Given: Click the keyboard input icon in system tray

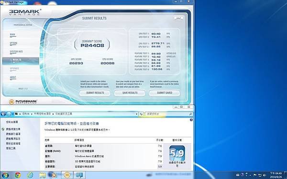Looking at the screenshot, I should click(238, 175).
